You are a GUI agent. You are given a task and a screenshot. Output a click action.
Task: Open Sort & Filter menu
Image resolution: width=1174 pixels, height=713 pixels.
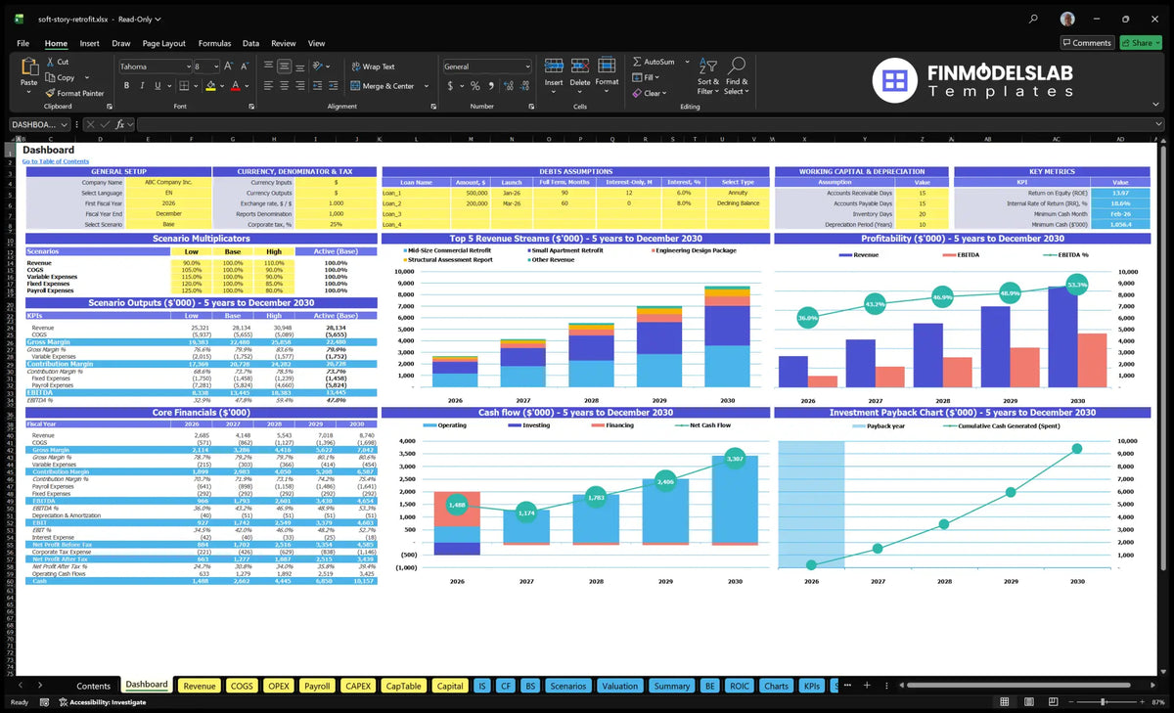tap(708, 75)
